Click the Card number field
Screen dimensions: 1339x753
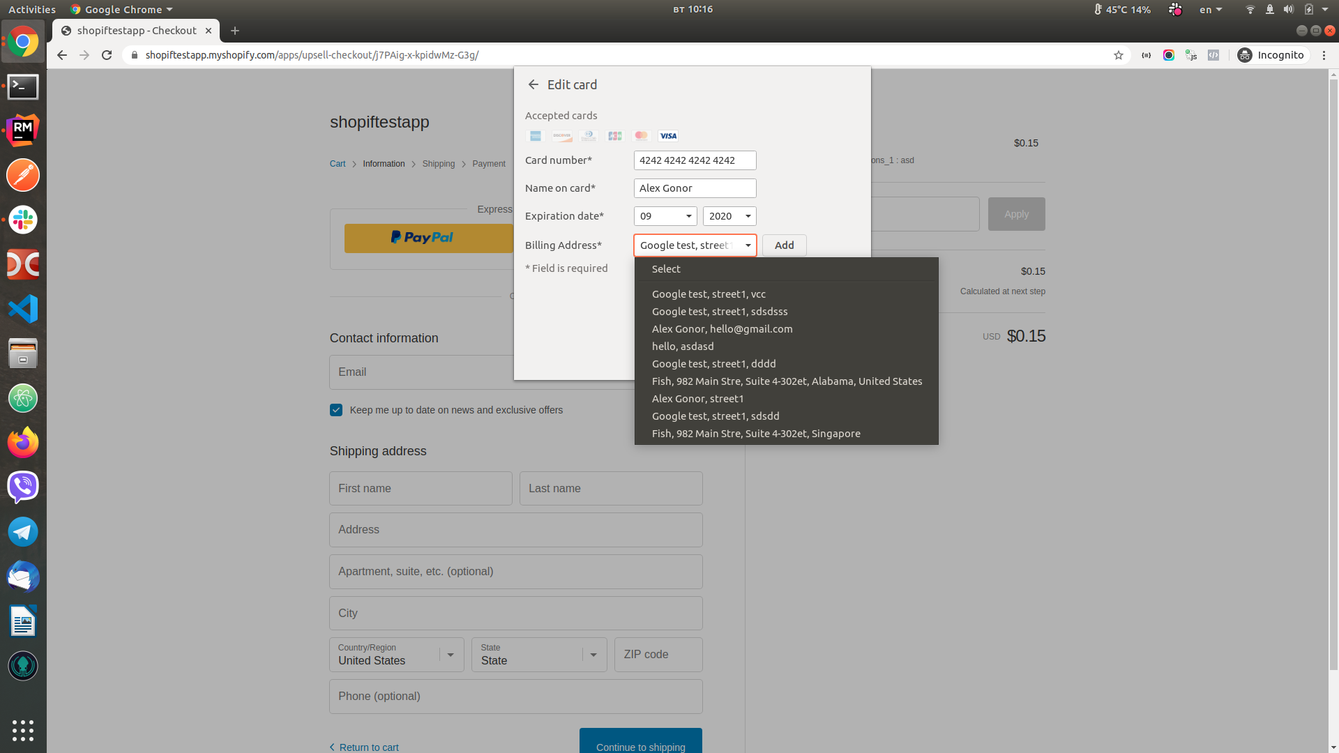695,160
